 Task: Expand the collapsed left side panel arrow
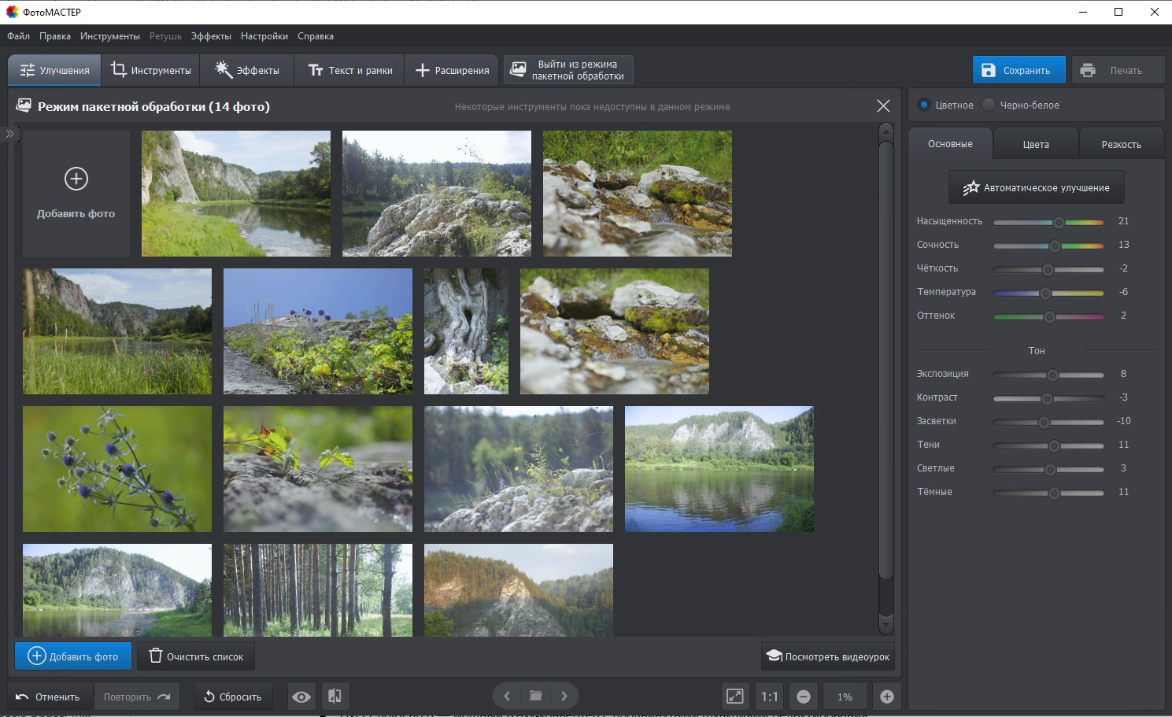(9, 134)
